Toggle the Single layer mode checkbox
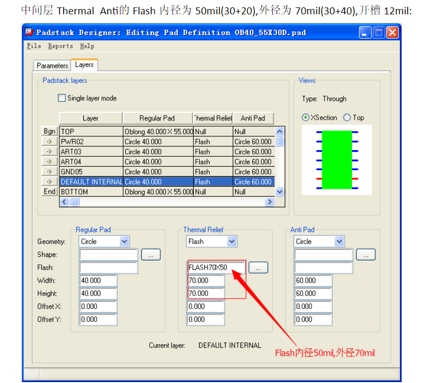Image resolution: width=430 pixels, height=383 pixels. (62, 98)
